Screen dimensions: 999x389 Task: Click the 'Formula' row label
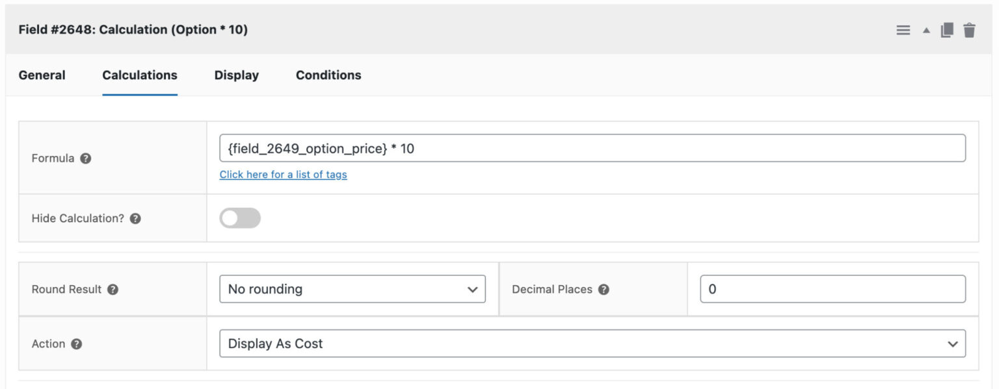53,158
